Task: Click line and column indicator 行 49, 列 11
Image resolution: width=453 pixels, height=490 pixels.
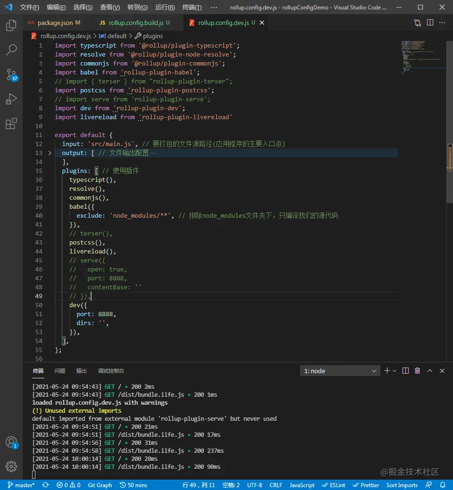Action: (199, 485)
